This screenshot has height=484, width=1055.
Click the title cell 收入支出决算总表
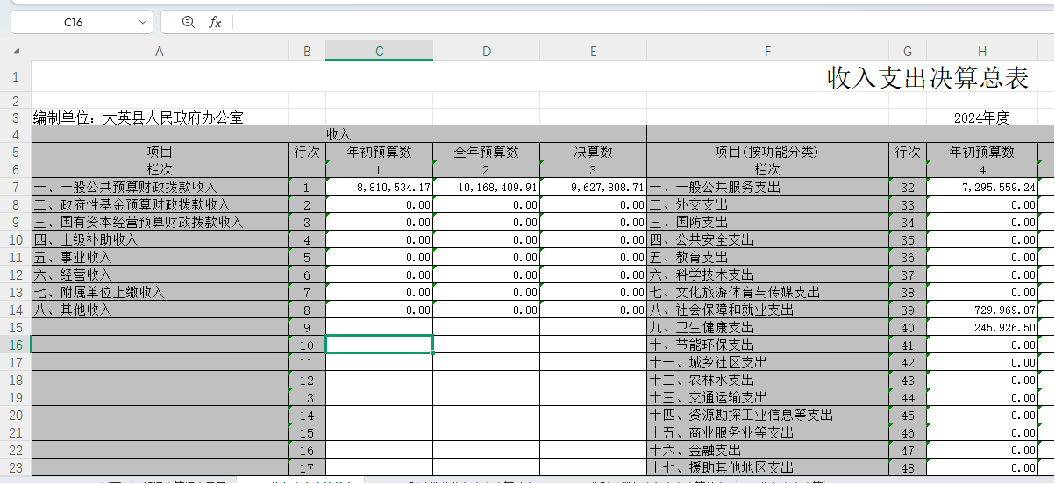[x=927, y=77]
